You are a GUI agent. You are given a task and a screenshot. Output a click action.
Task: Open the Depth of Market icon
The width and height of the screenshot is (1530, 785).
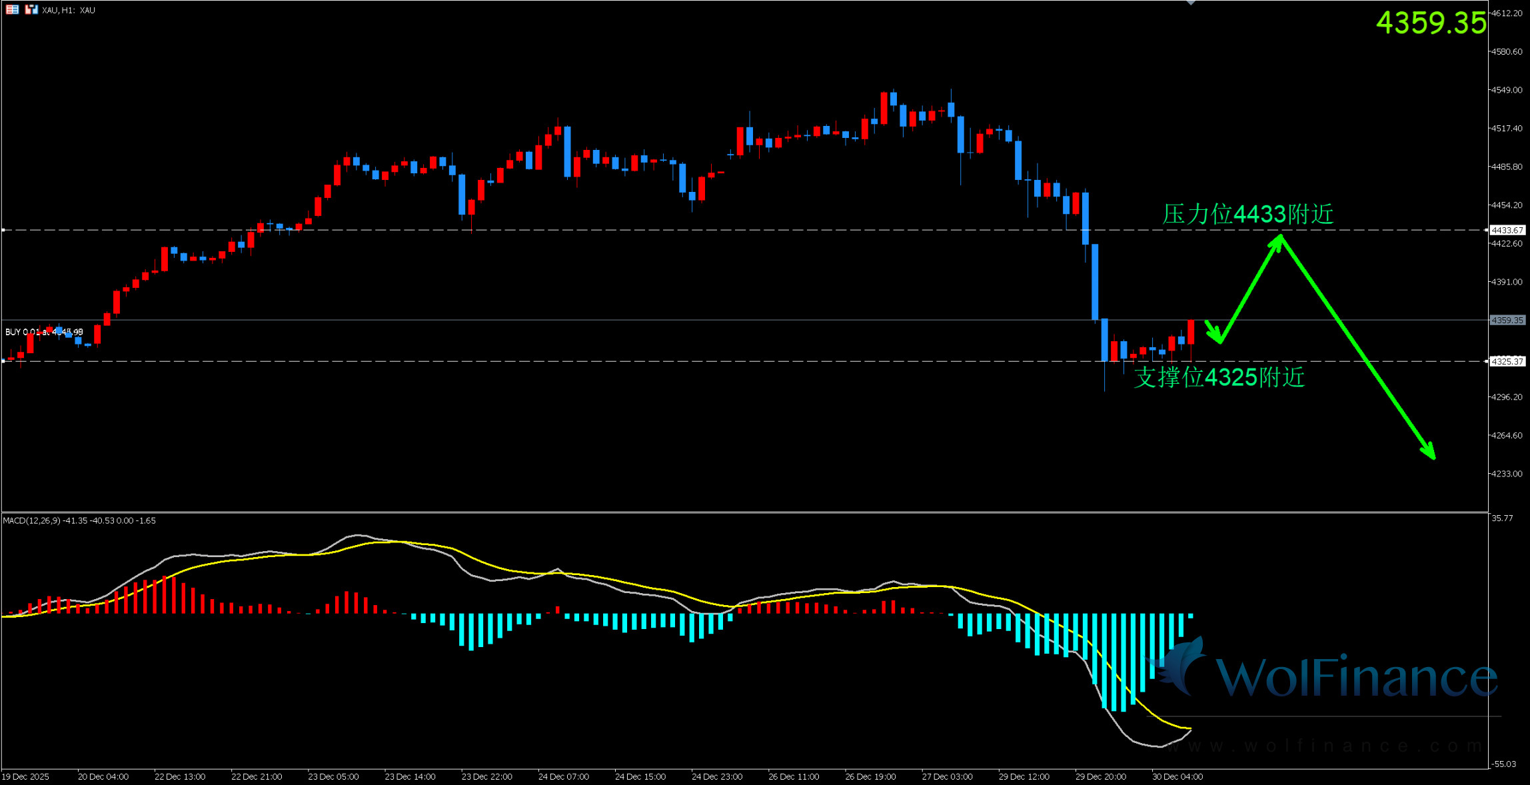12,9
